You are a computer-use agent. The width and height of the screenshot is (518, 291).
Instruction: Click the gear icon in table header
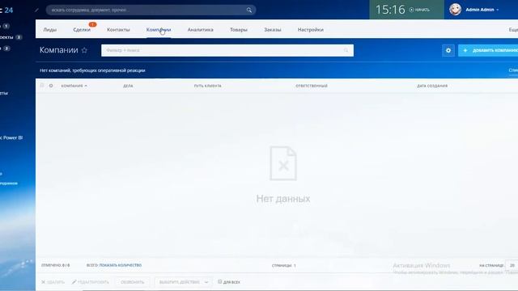[51, 86]
